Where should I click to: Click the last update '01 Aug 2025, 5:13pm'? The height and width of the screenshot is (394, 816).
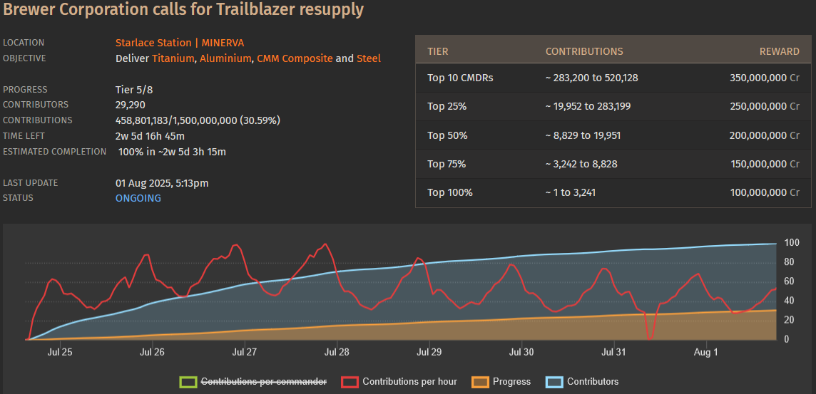tap(162, 183)
